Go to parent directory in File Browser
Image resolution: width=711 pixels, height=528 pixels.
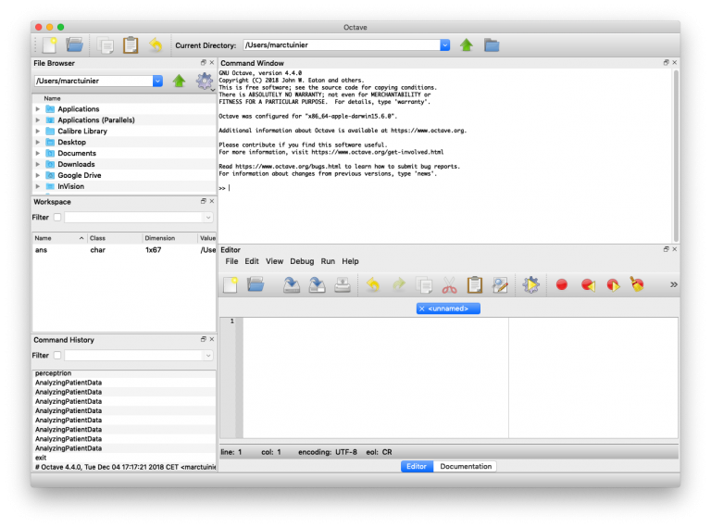pos(179,81)
